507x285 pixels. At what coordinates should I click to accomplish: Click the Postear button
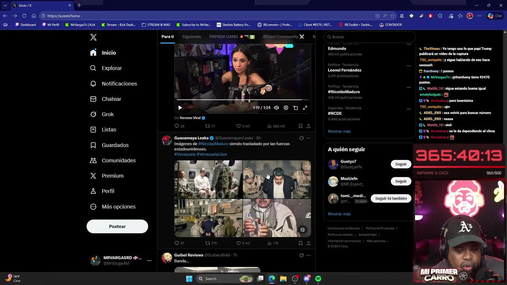tap(117, 226)
